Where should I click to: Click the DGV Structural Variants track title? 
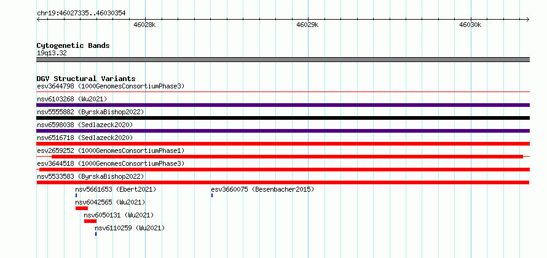[86, 79]
